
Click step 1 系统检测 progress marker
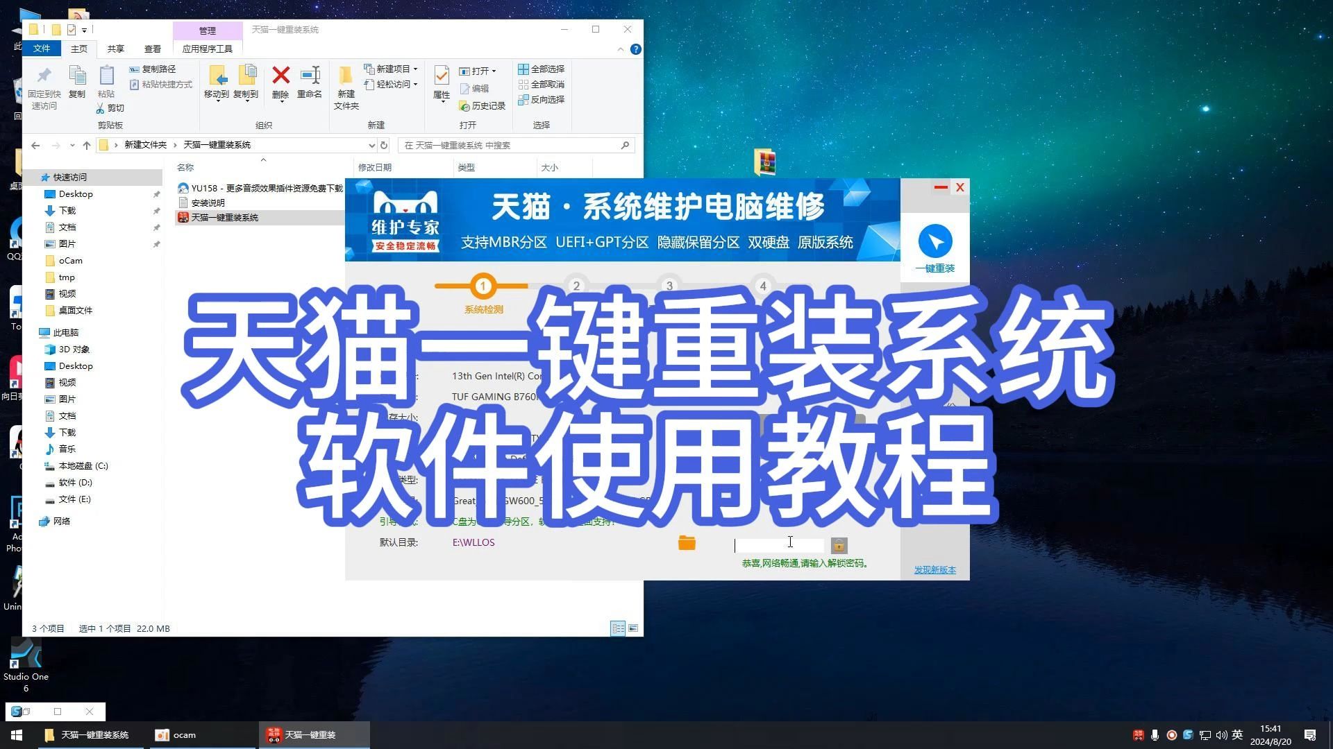point(483,286)
